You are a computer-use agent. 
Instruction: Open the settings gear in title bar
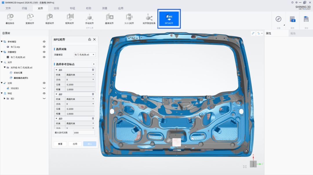296,3
